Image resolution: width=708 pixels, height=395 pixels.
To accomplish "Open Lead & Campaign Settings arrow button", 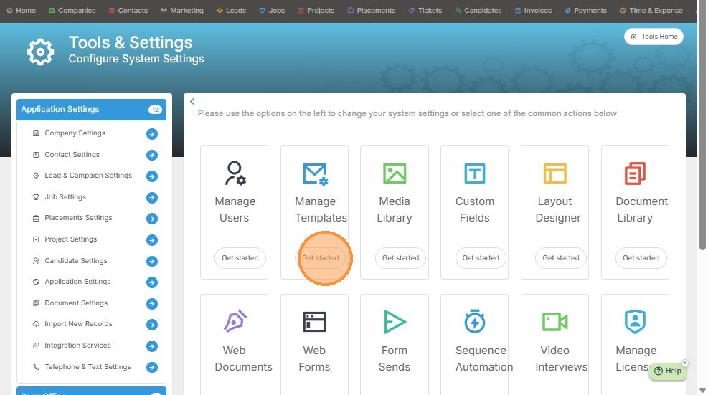I will (x=152, y=176).
